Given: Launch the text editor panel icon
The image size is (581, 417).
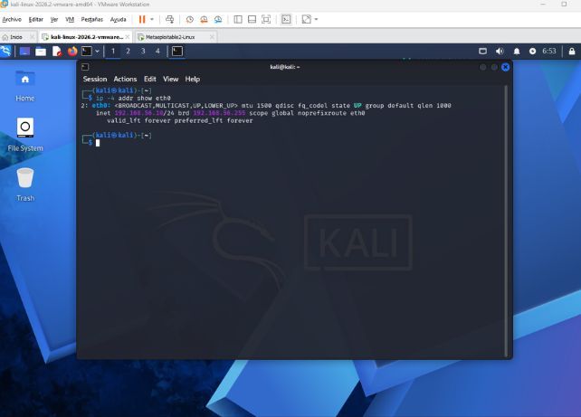Looking at the screenshot, I should click(x=57, y=51).
